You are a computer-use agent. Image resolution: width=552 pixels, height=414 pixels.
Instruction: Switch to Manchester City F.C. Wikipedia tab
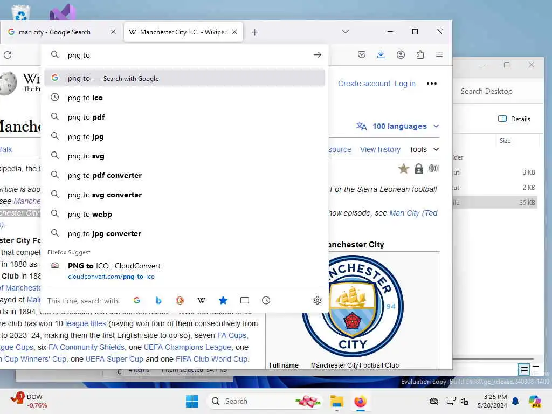coord(183,32)
